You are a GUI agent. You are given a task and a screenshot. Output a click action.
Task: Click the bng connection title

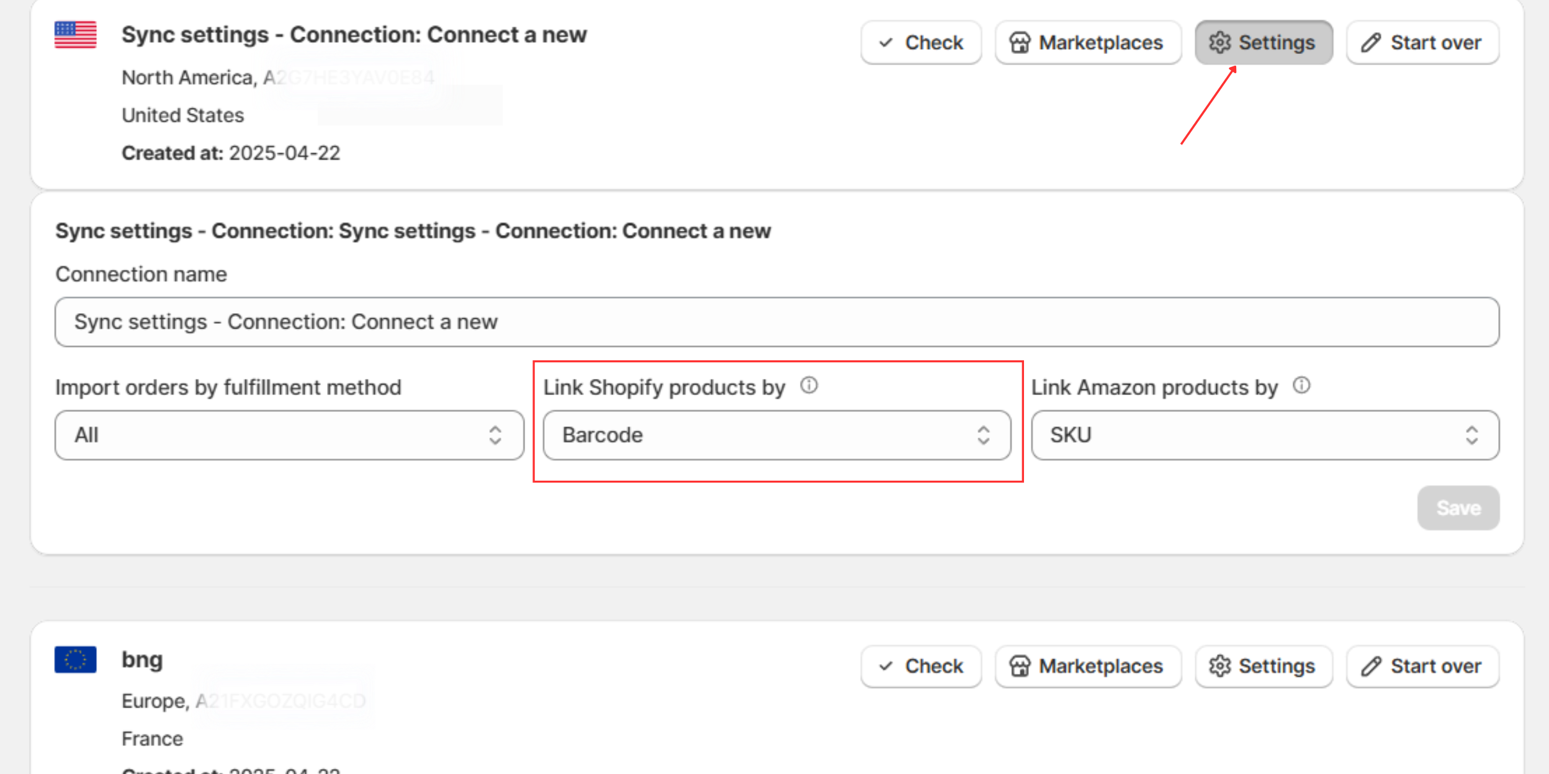click(x=142, y=659)
